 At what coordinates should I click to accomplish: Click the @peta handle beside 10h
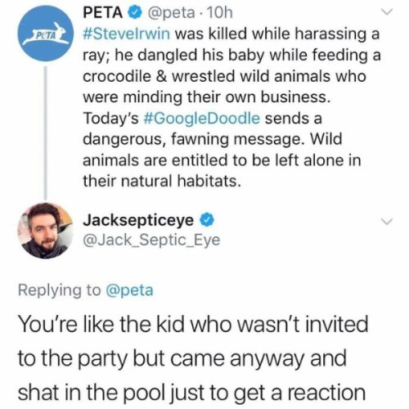coord(172,13)
